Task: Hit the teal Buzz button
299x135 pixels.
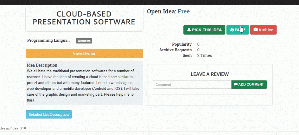Action: click(x=237, y=30)
